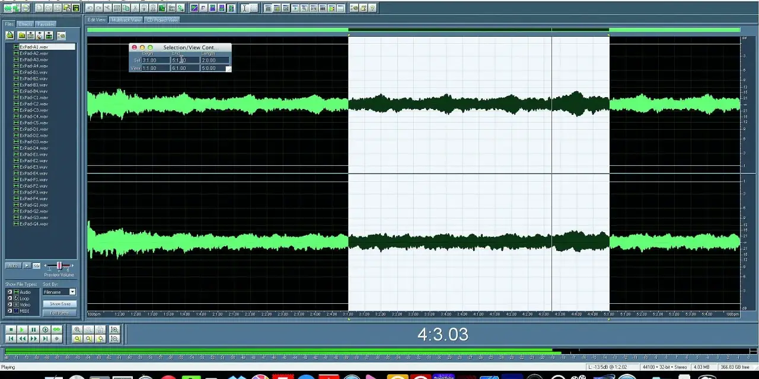The width and height of the screenshot is (759, 379).
Task: Click Play to End circled button
Action: pyautogui.click(x=45, y=330)
